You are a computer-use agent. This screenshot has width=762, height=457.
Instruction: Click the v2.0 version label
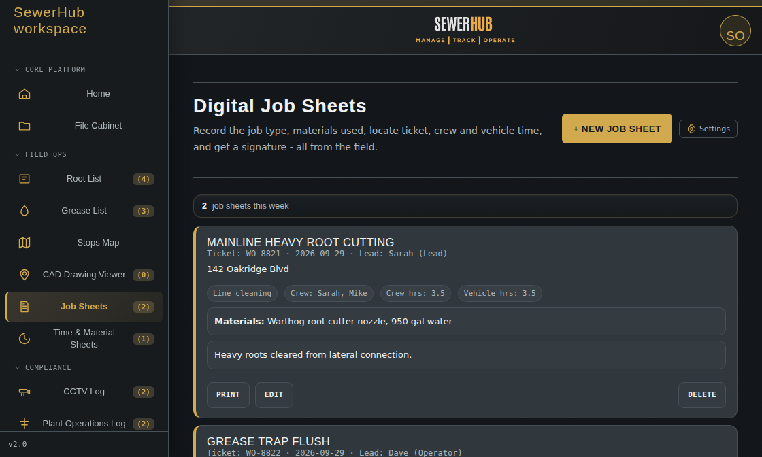point(18,444)
